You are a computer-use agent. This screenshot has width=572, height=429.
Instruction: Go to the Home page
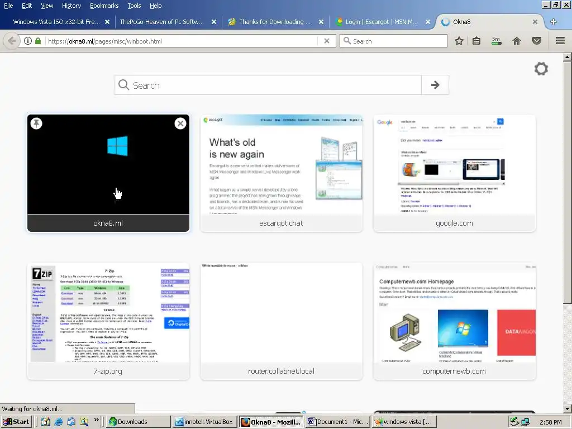517,41
